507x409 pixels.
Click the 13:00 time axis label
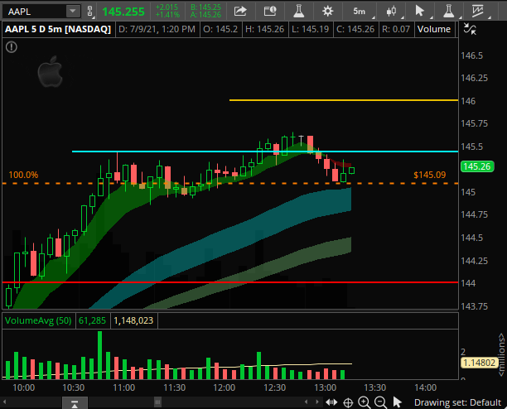[x=326, y=387]
